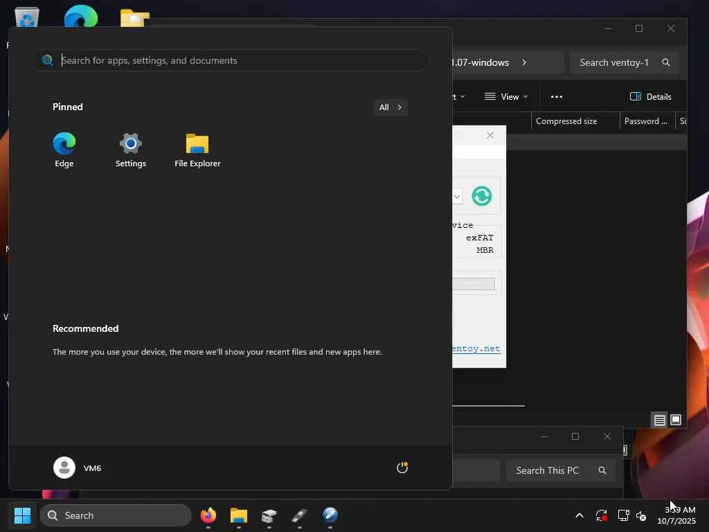Click the Windows Start button
The width and height of the screenshot is (709, 532).
point(23,515)
